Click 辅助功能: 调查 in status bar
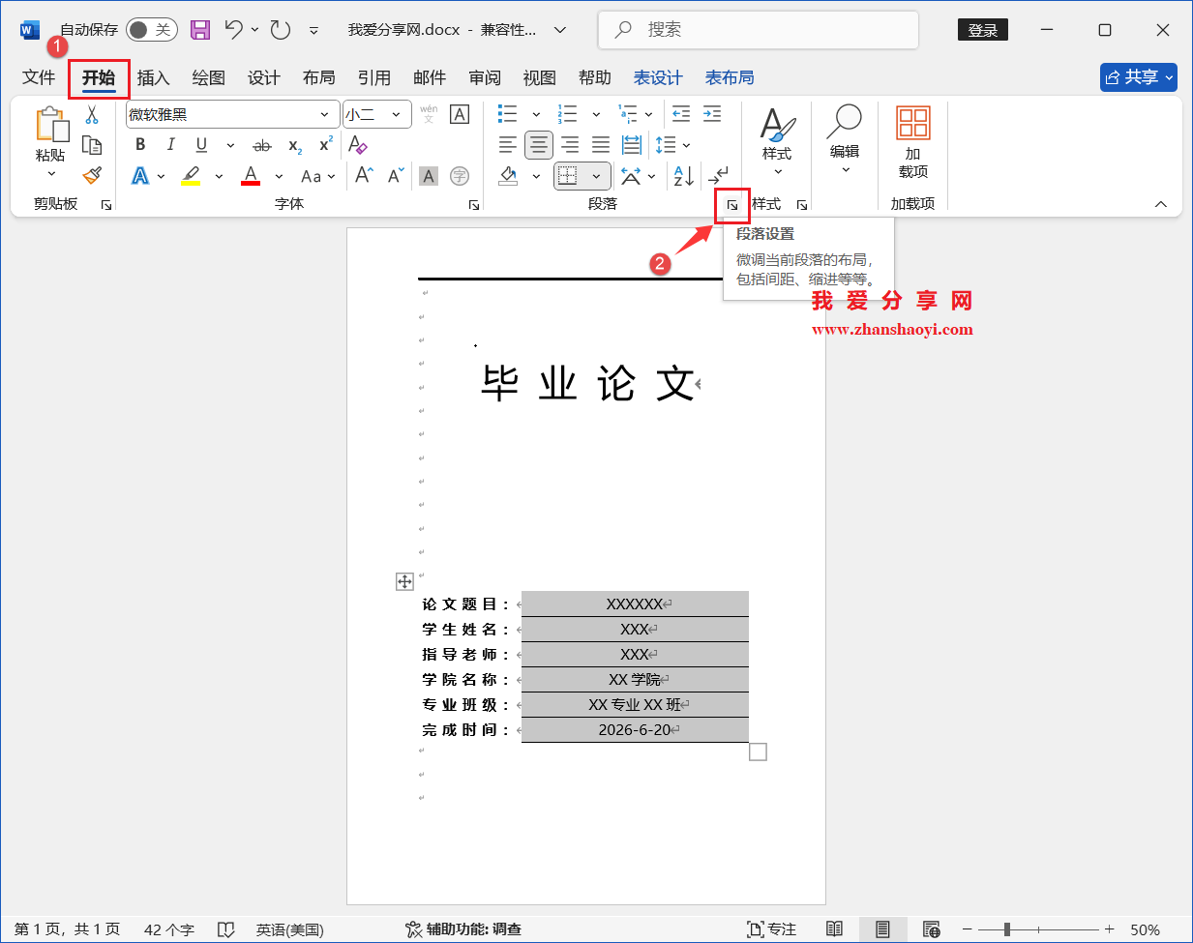1193x943 pixels. 463,929
